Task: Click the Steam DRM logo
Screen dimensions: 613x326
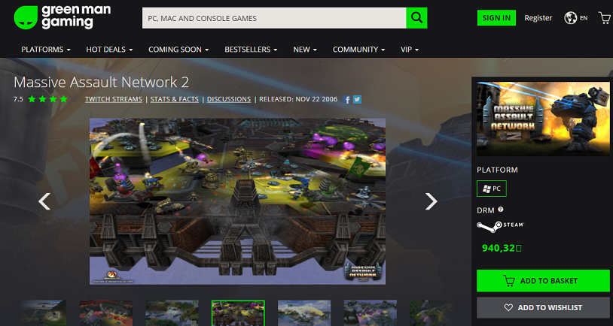Action: pos(500,226)
